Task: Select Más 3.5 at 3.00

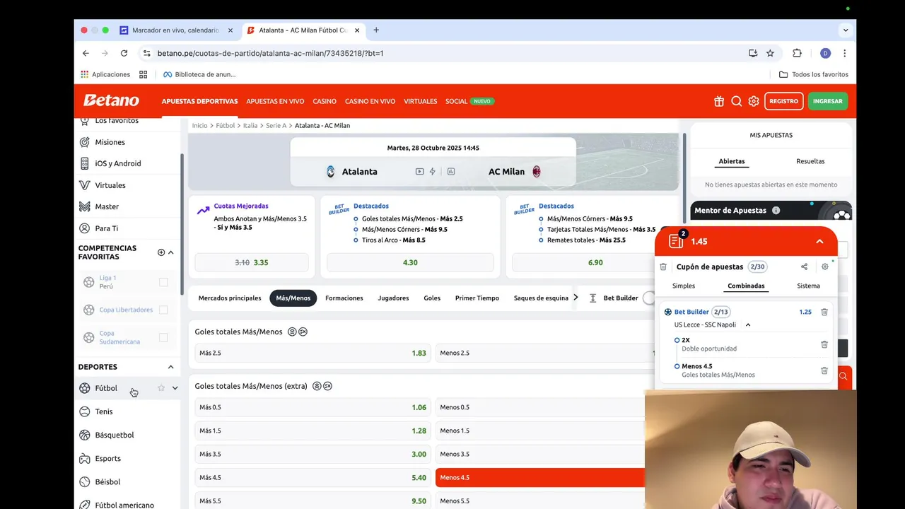Action: (x=313, y=454)
